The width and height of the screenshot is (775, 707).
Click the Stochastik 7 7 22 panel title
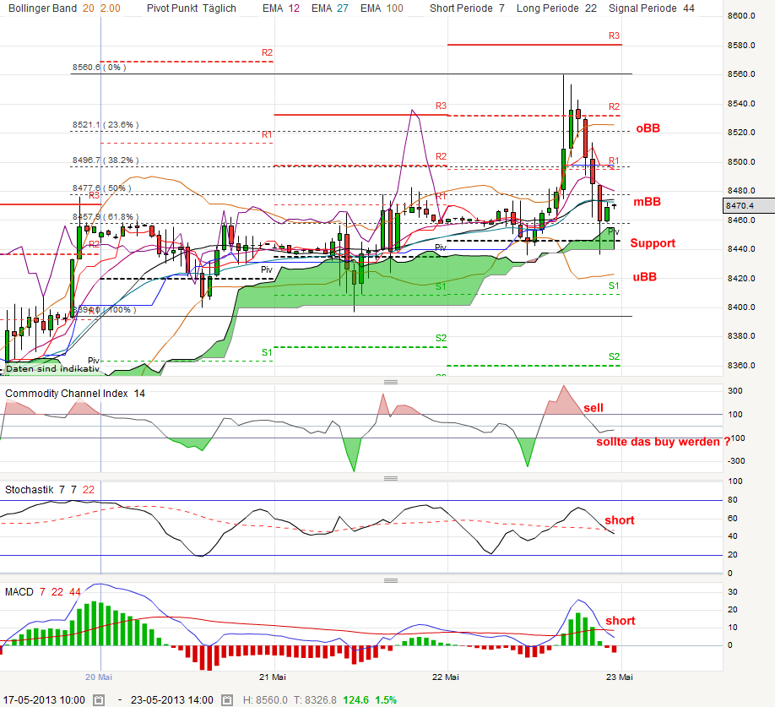click(50, 489)
